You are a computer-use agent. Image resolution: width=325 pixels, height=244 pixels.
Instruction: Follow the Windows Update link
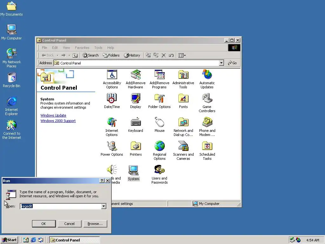click(x=53, y=115)
